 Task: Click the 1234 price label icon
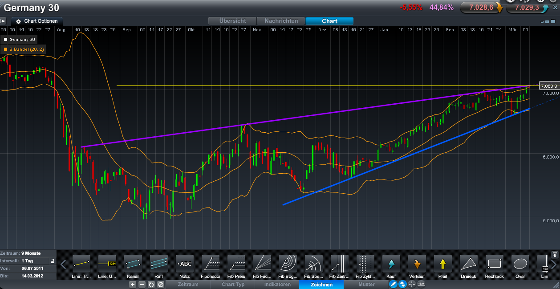421,284
